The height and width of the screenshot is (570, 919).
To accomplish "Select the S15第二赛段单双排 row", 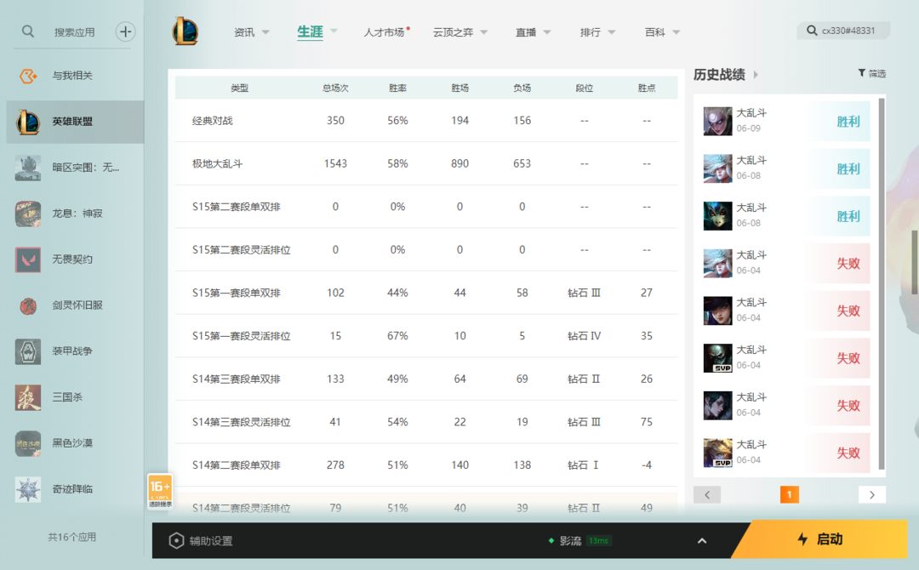I will tap(426, 207).
